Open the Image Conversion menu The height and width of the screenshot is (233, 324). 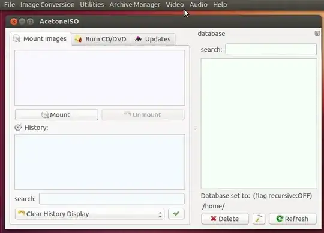pyautogui.click(x=47, y=5)
